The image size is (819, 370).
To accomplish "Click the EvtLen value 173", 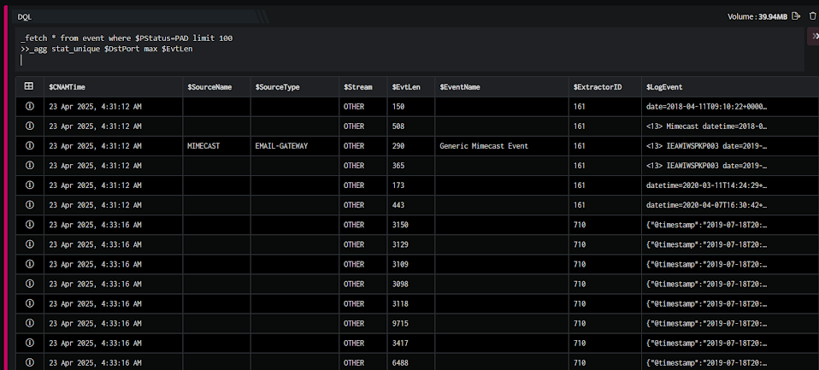I will [398, 185].
